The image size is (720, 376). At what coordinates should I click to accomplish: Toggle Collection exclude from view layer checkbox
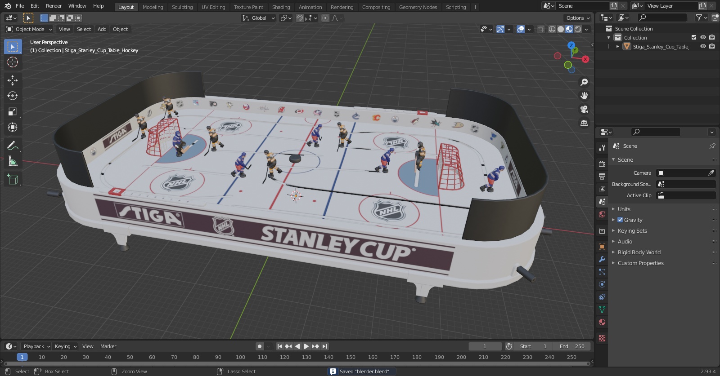[x=694, y=37]
